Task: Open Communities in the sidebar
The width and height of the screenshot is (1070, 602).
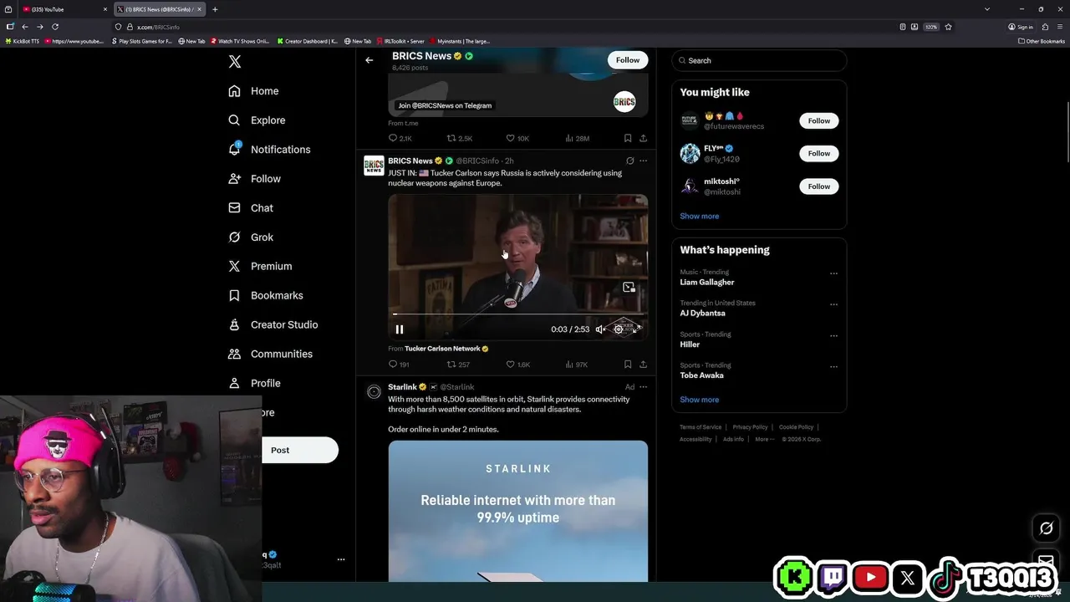Action: pos(270,354)
